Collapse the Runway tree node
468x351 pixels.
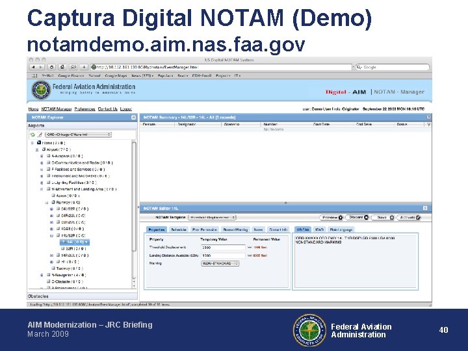coord(47,203)
